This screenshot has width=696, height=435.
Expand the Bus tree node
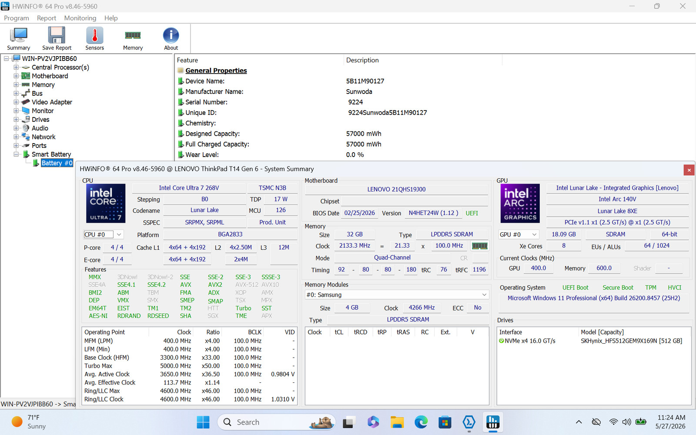pos(16,94)
